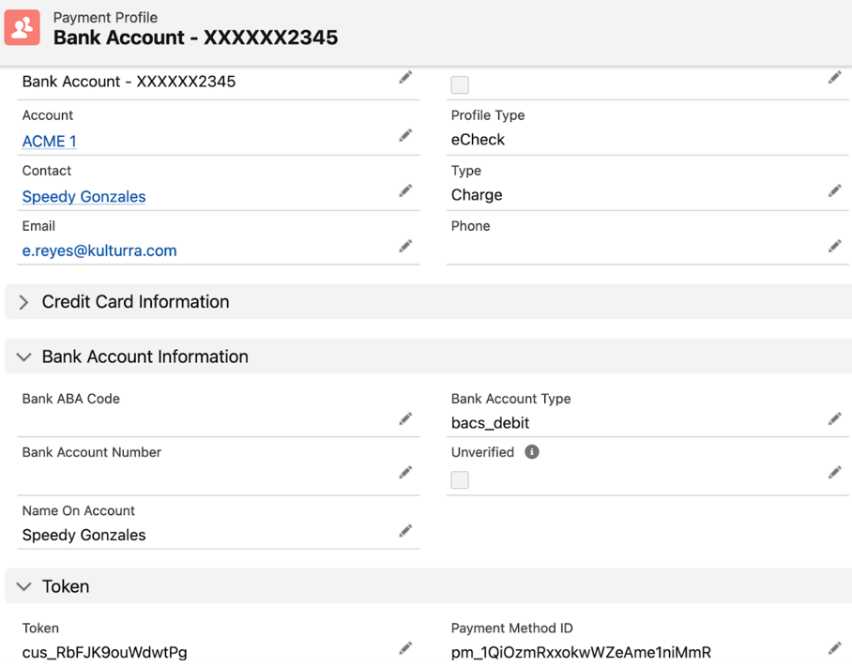
Task: Edit Bank Account Type pencil icon
Action: pyautogui.click(x=834, y=418)
